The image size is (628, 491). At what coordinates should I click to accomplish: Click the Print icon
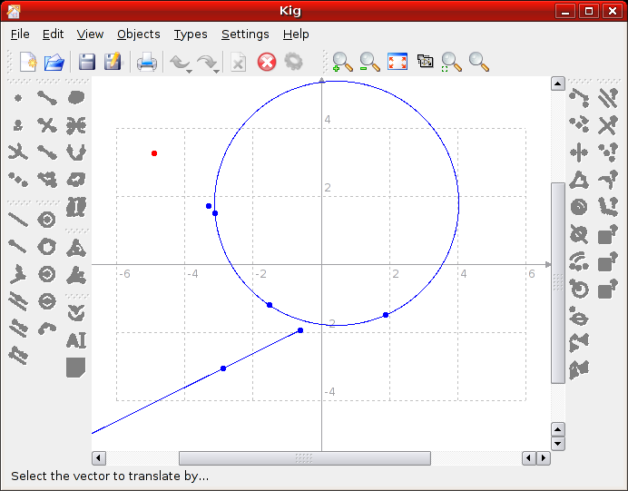(x=146, y=62)
